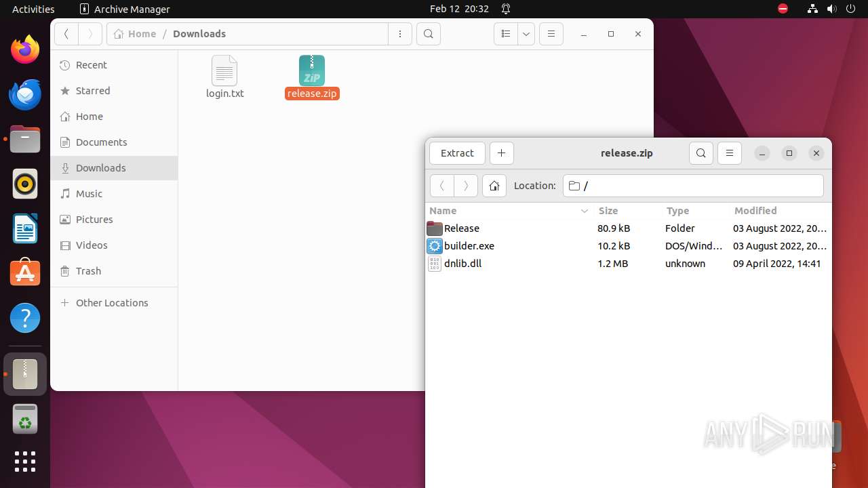The image size is (868, 488).
Task: Open Other Locations in Files sidebar
Action: (x=114, y=303)
